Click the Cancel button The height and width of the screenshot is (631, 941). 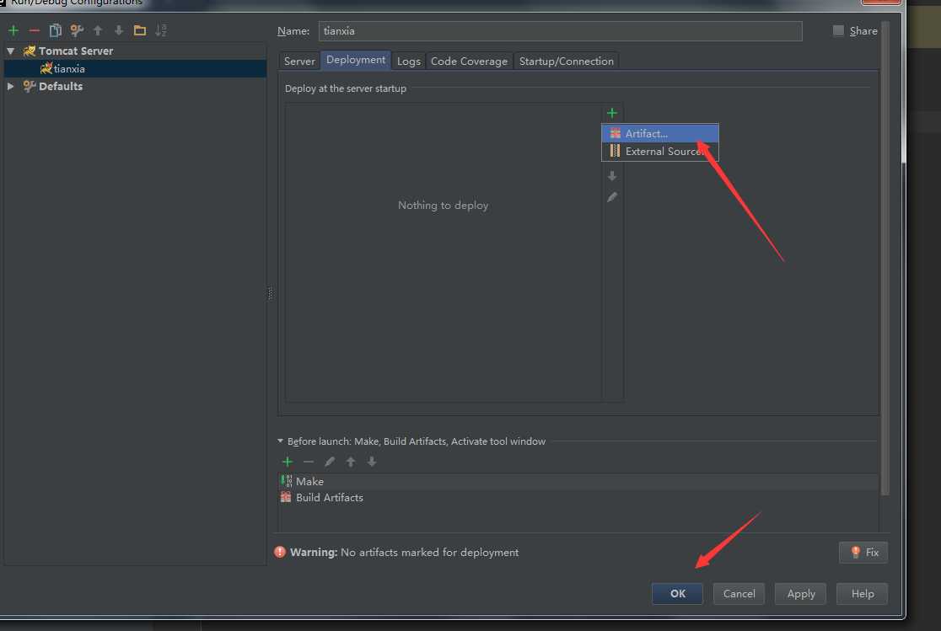click(739, 594)
